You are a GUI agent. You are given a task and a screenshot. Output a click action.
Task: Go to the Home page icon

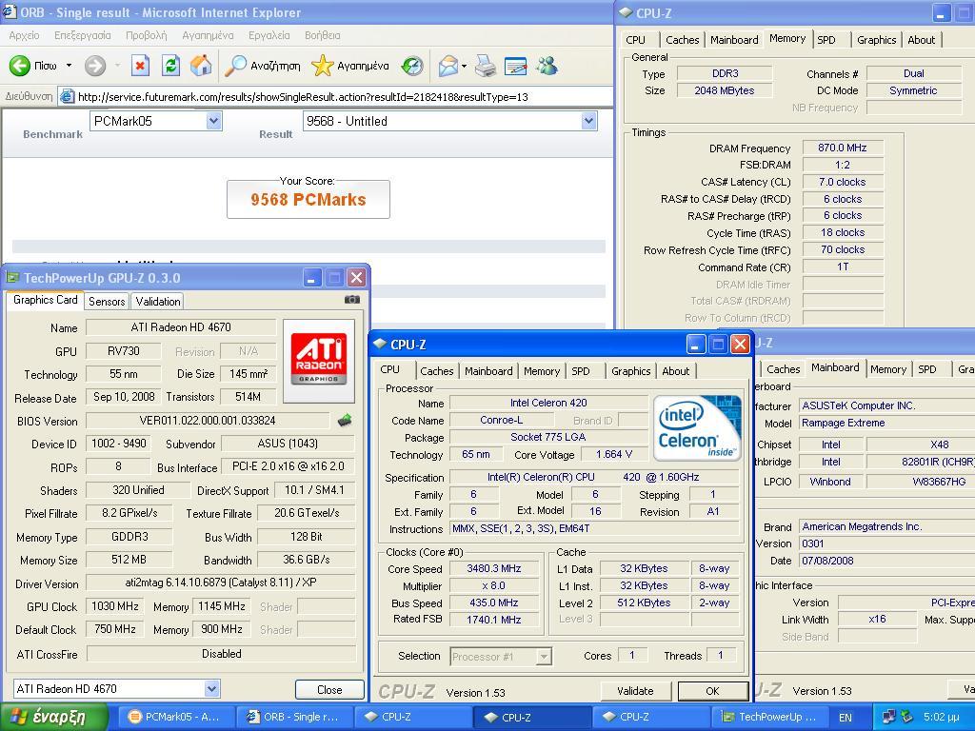(201, 66)
